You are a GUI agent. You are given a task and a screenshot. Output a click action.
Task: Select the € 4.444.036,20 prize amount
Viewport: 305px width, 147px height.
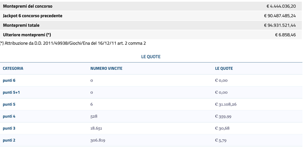281,6
